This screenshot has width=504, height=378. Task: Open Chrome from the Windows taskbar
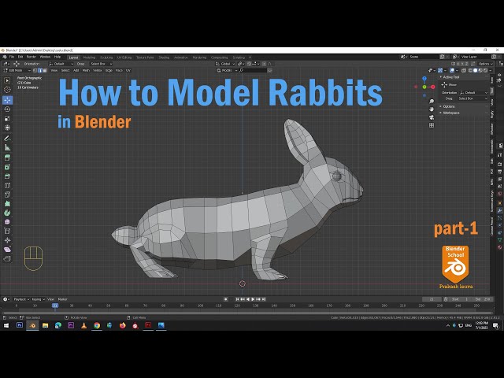96,325
